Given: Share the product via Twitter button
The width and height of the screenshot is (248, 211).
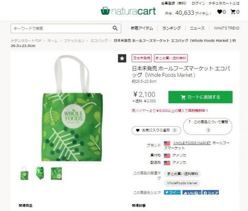Looking at the screenshot, I should pyautogui.click(x=173, y=193).
